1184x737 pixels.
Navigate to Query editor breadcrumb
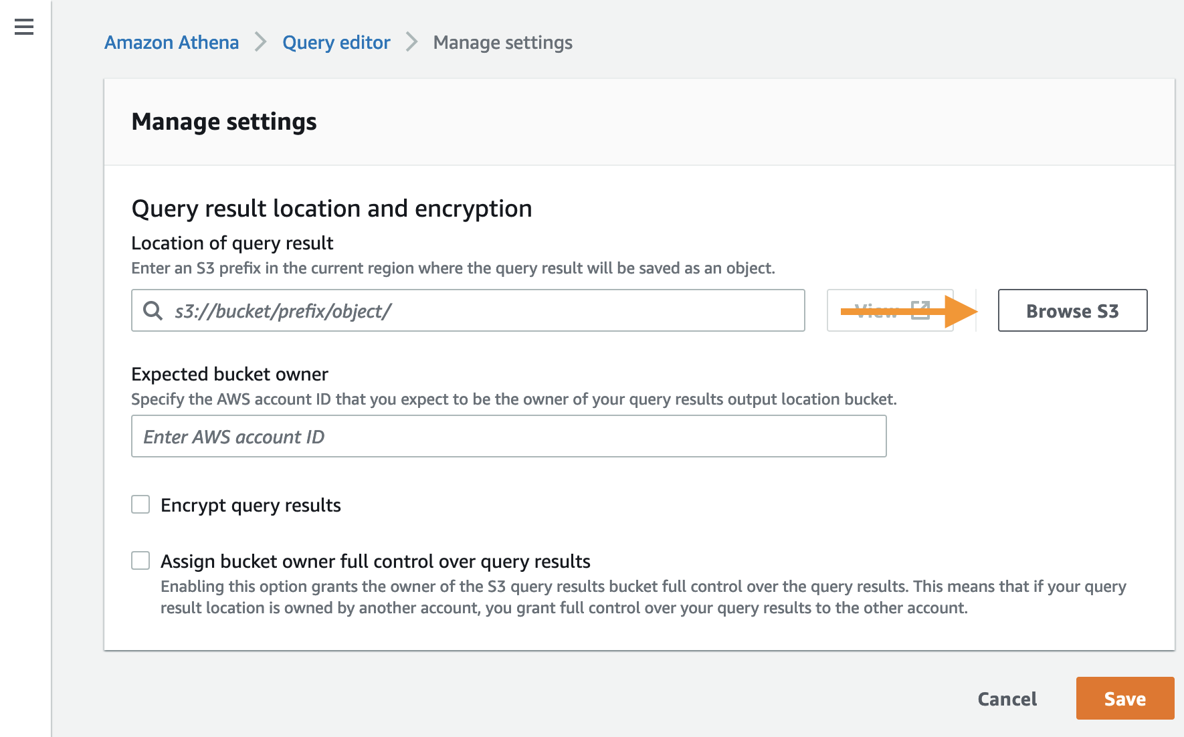(336, 42)
